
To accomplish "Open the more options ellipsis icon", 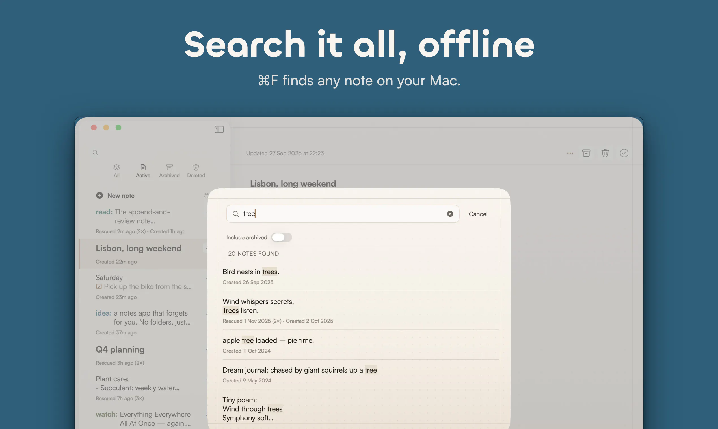I will [570, 153].
